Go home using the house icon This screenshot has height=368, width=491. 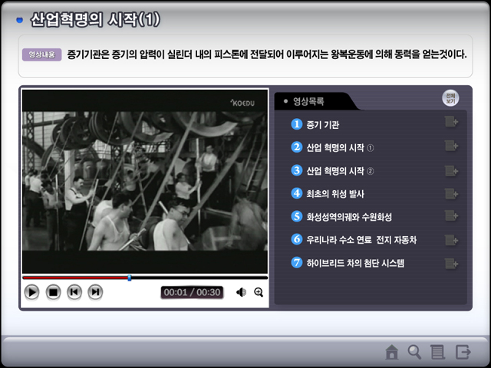coord(391,352)
